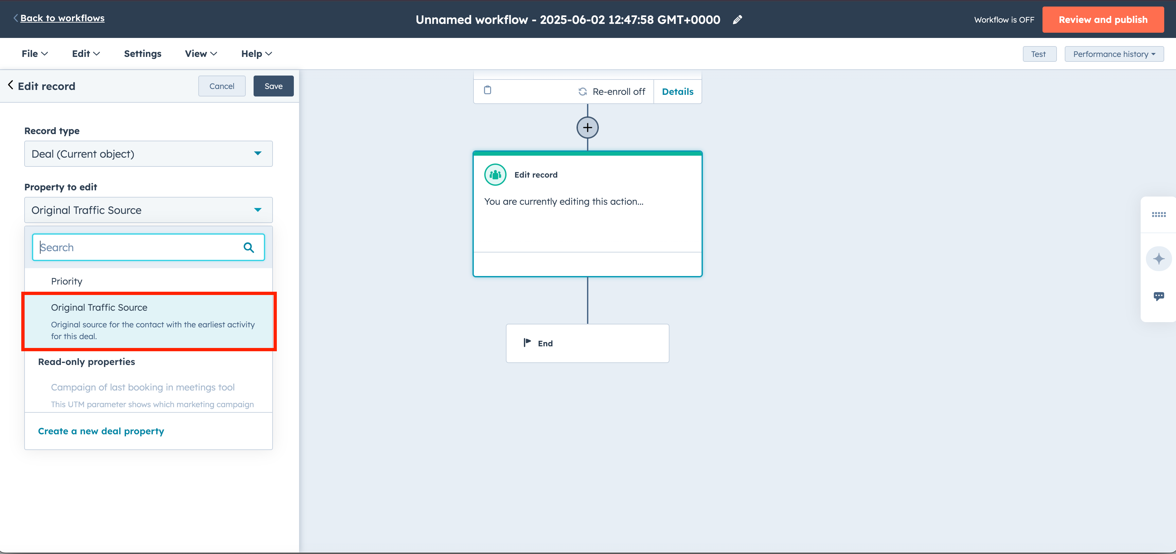Click the Read-only properties heading

click(86, 362)
